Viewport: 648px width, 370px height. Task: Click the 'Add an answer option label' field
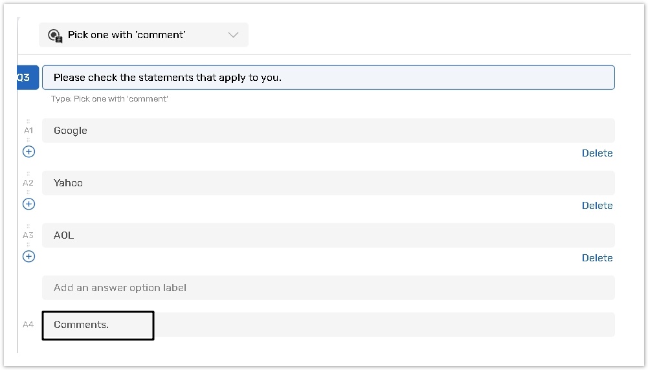click(x=328, y=288)
